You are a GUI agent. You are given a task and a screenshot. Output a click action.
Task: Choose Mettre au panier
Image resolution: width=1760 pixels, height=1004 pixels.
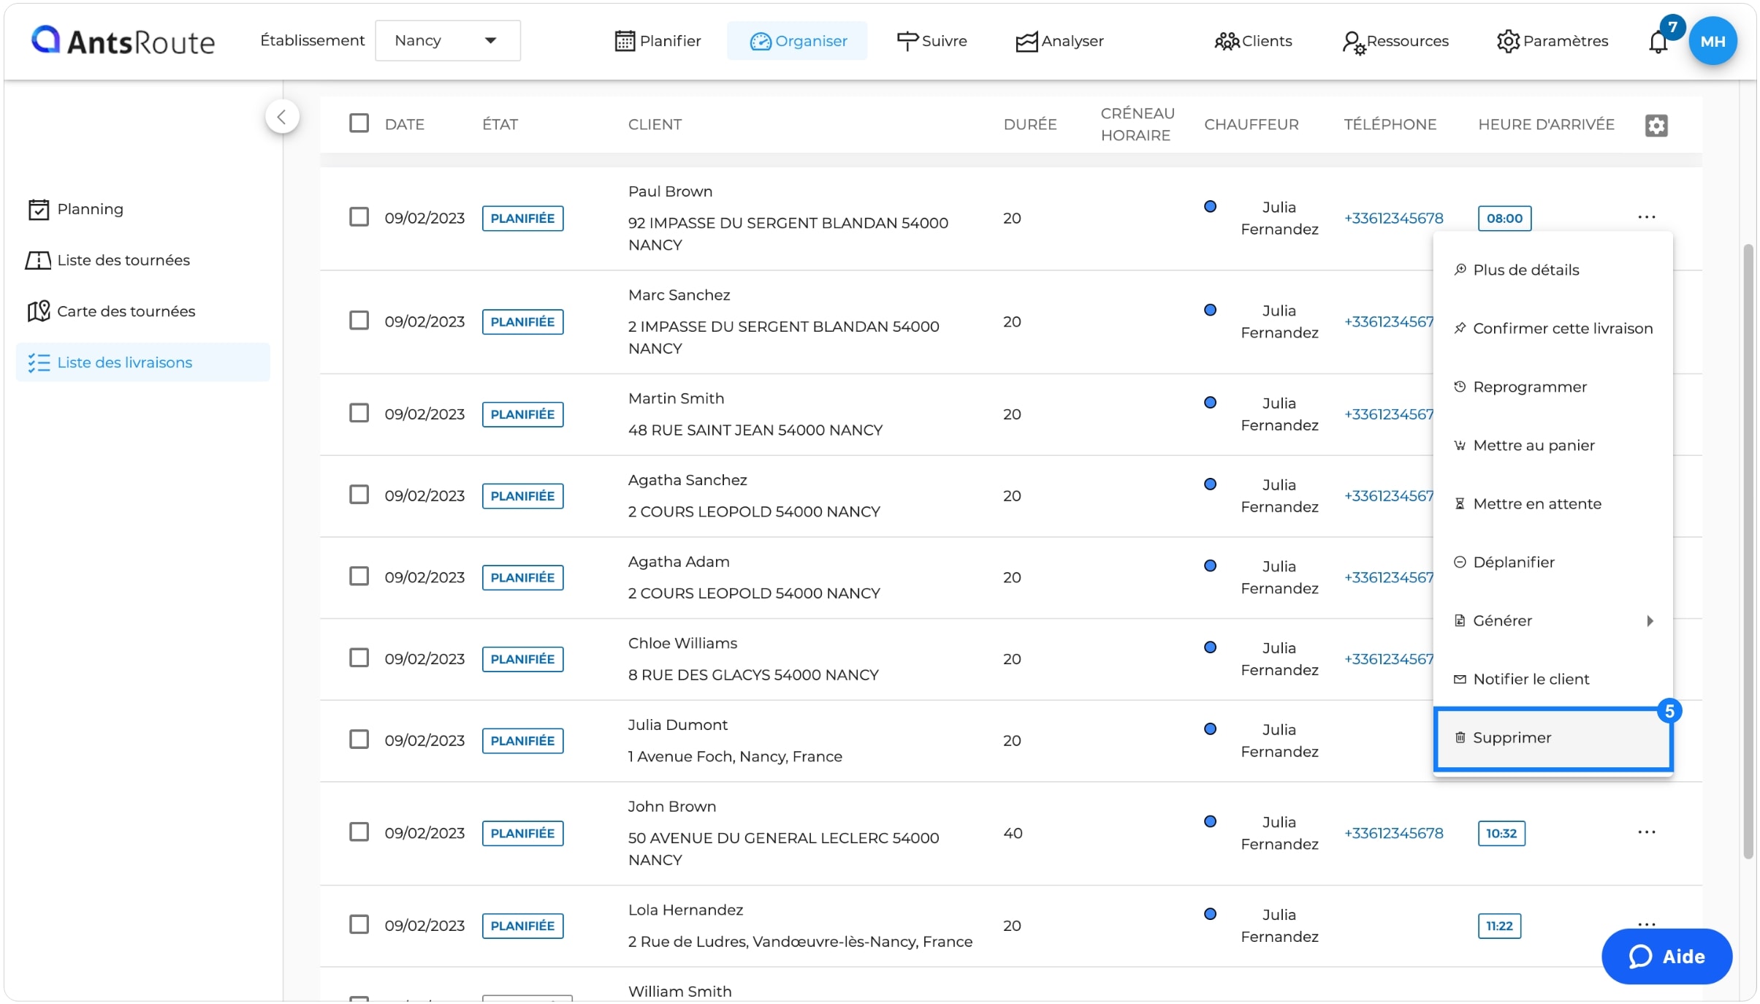coord(1553,445)
